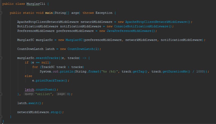This screenshot has height=124, width=216.
Task: Click the number 1000
Action: pyautogui.click(x=200, y=71)
